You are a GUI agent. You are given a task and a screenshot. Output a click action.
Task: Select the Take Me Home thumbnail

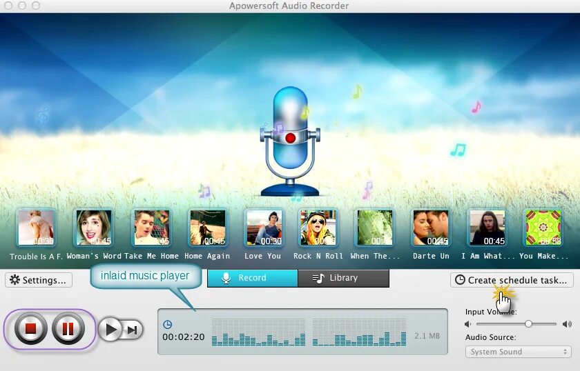[151, 228]
